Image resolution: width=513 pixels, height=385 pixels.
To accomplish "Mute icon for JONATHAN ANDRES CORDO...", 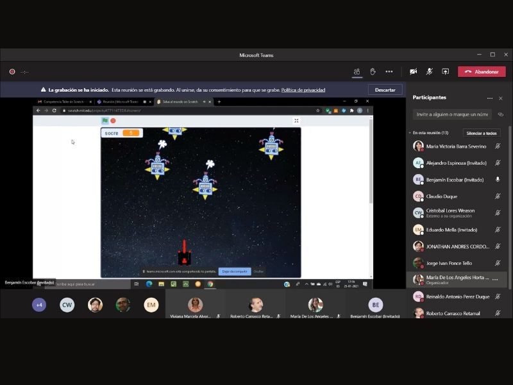I will coord(498,246).
